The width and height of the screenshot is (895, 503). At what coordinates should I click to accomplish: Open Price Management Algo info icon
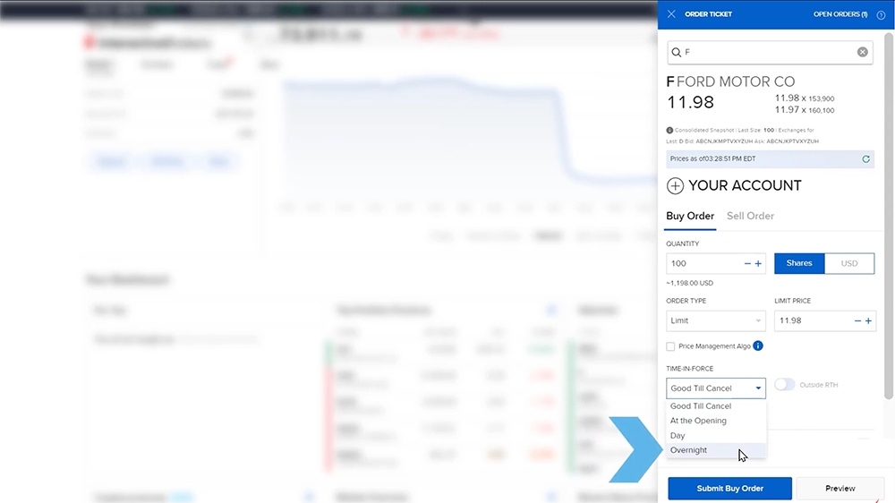[x=758, y=346]
